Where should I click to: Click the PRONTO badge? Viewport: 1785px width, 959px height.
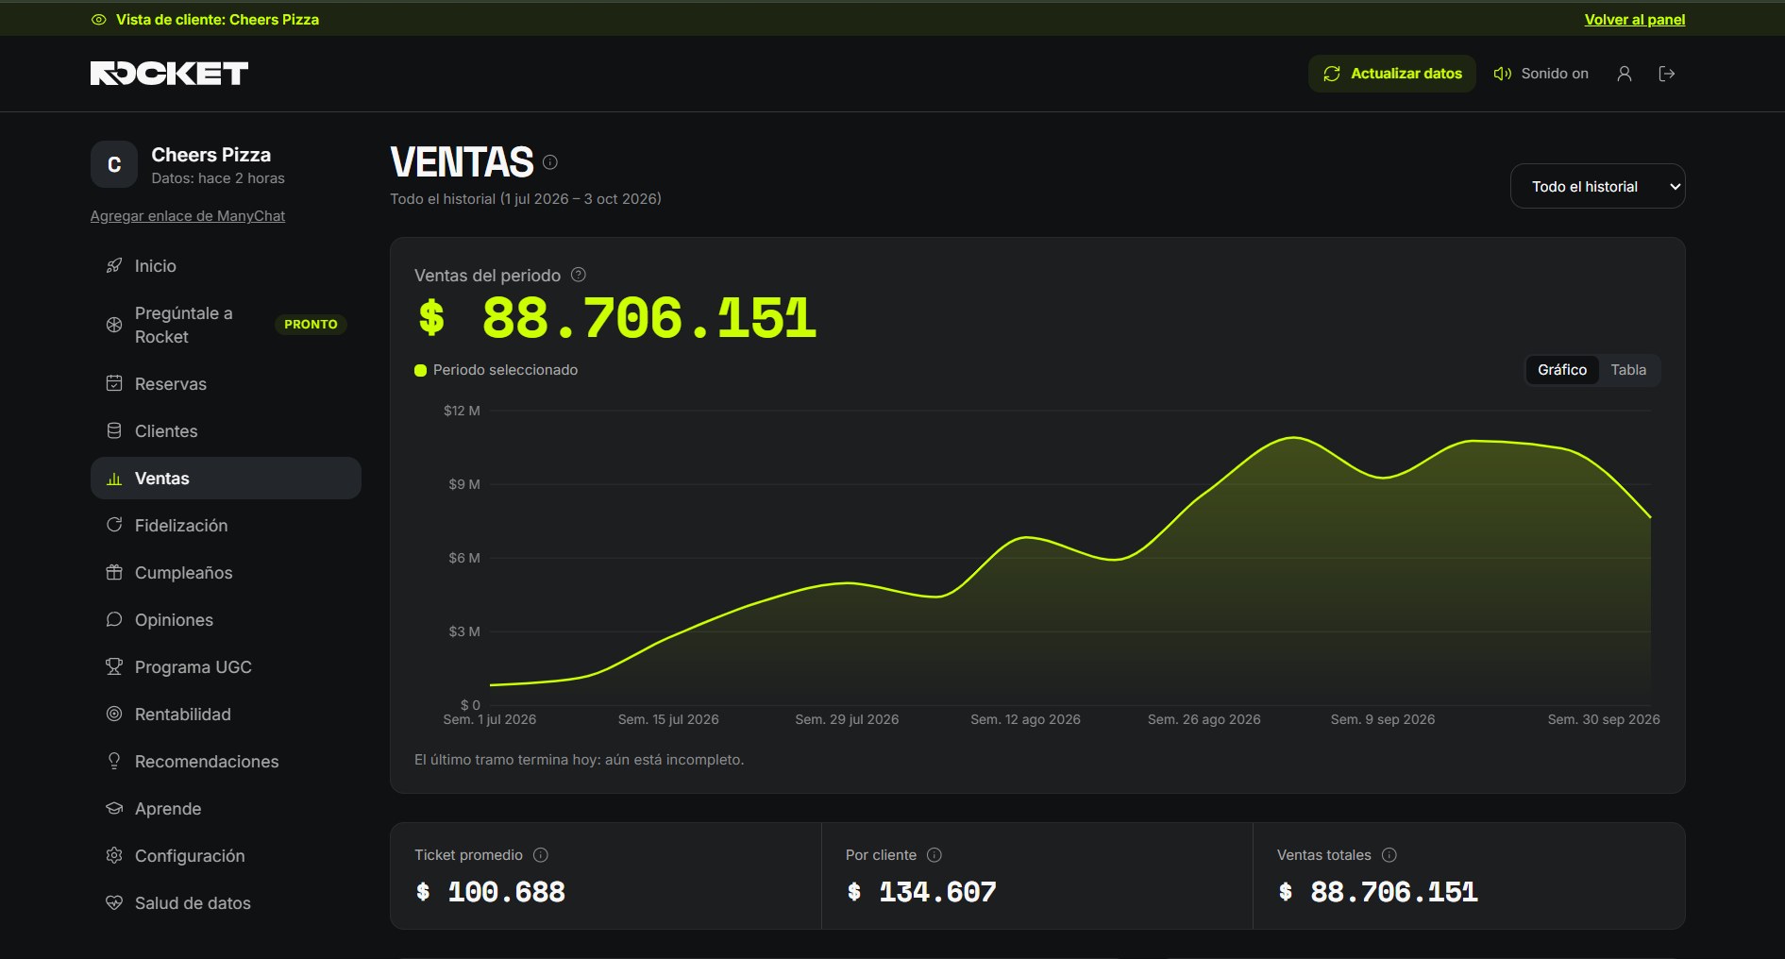(x=311, y=325)
